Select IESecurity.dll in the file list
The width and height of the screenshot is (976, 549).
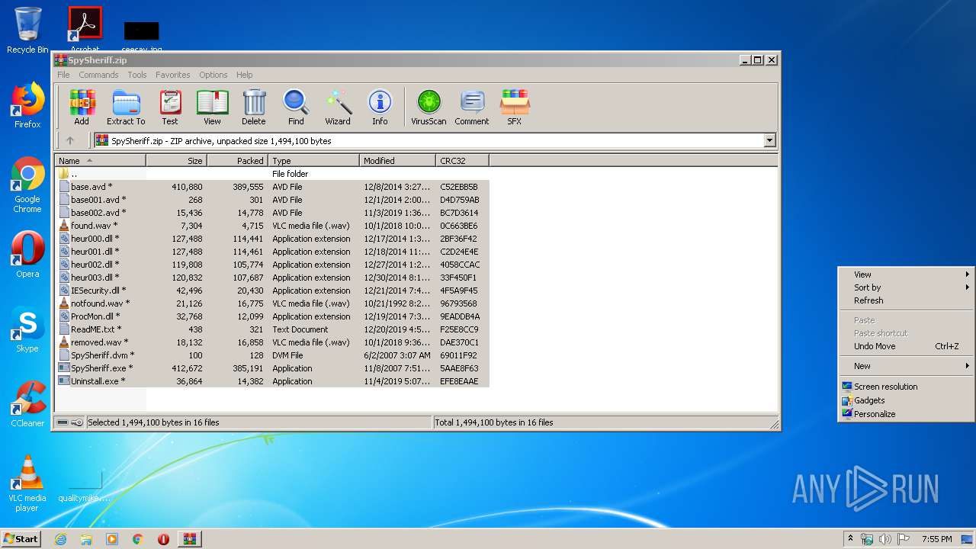pyautogui.click(x=273, y=291)
